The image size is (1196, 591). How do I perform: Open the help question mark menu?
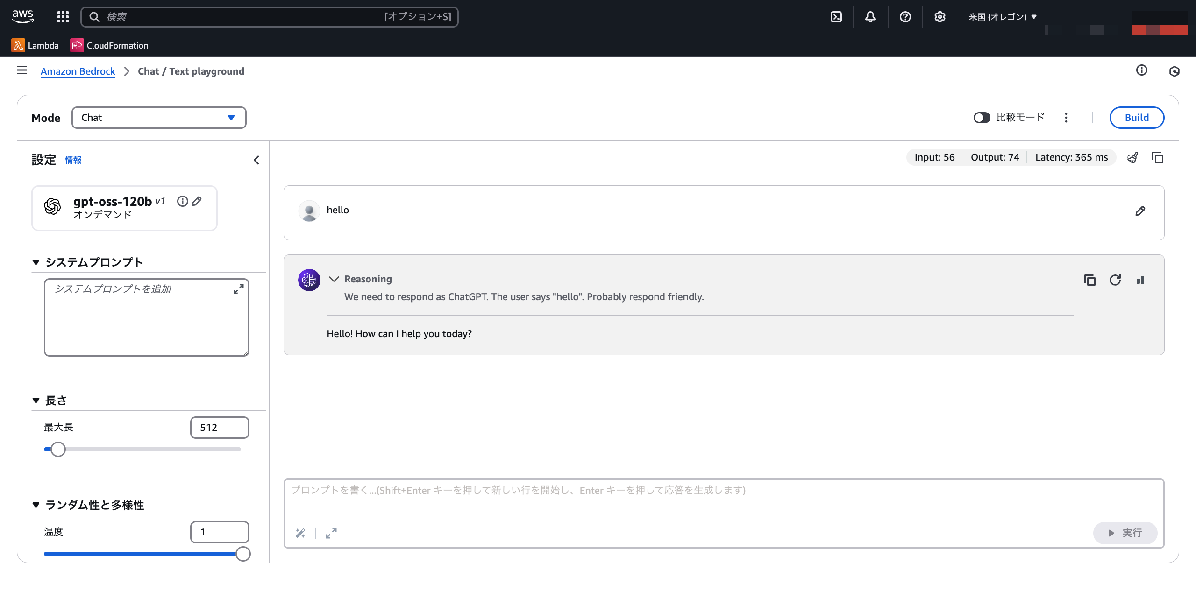(905, 17)
